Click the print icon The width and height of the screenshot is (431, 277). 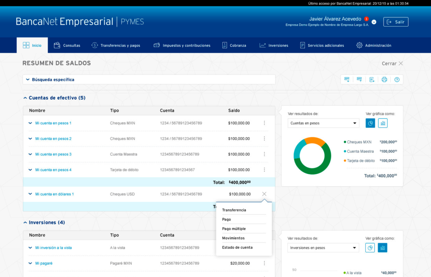(384, 80)
